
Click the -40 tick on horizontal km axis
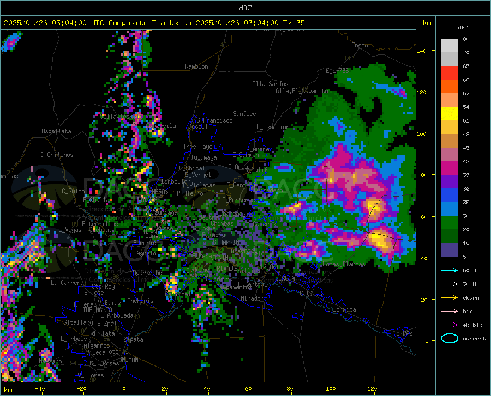(x=40, y=388)
